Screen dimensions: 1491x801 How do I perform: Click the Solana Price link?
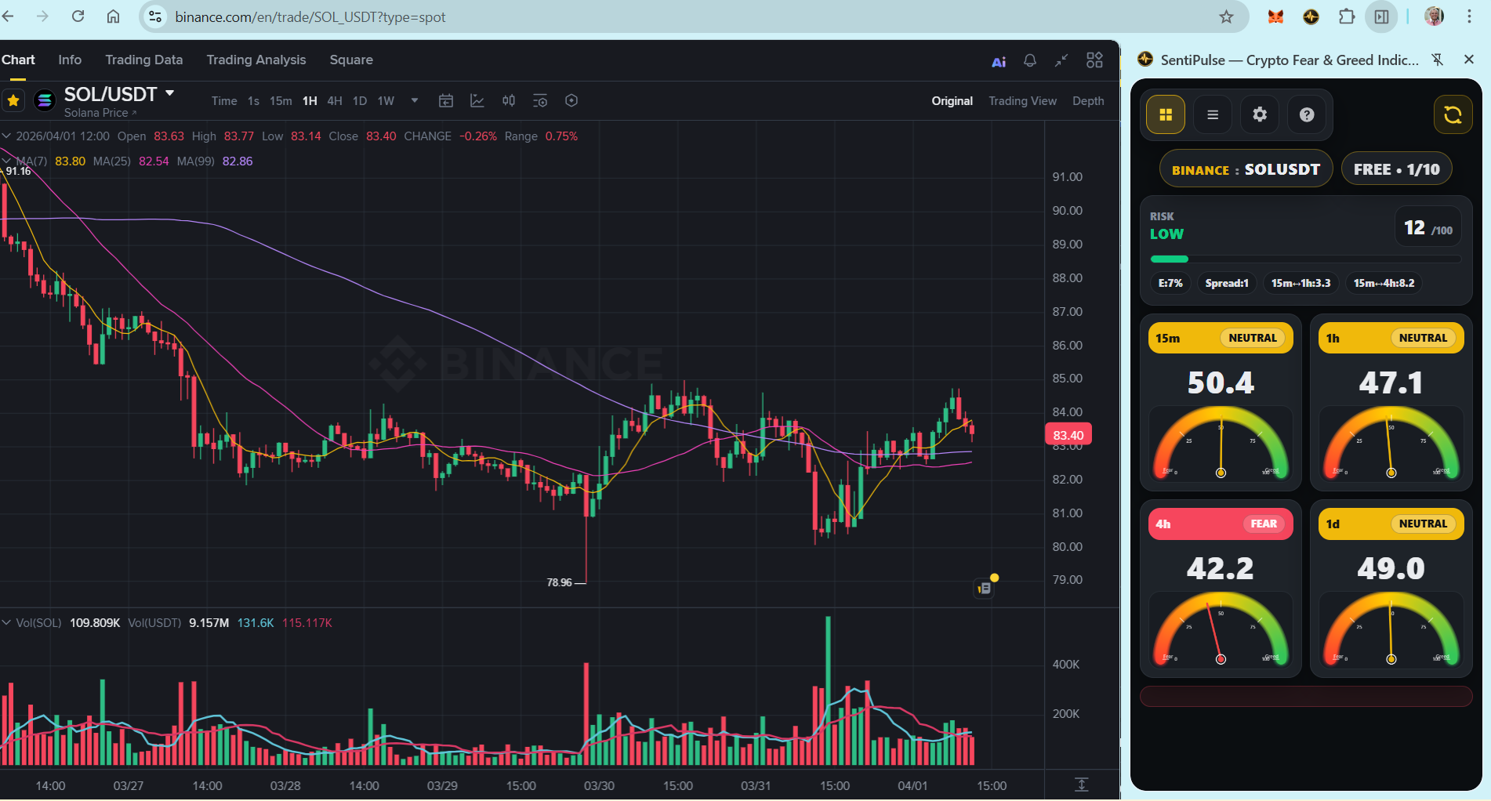point(100,113)
